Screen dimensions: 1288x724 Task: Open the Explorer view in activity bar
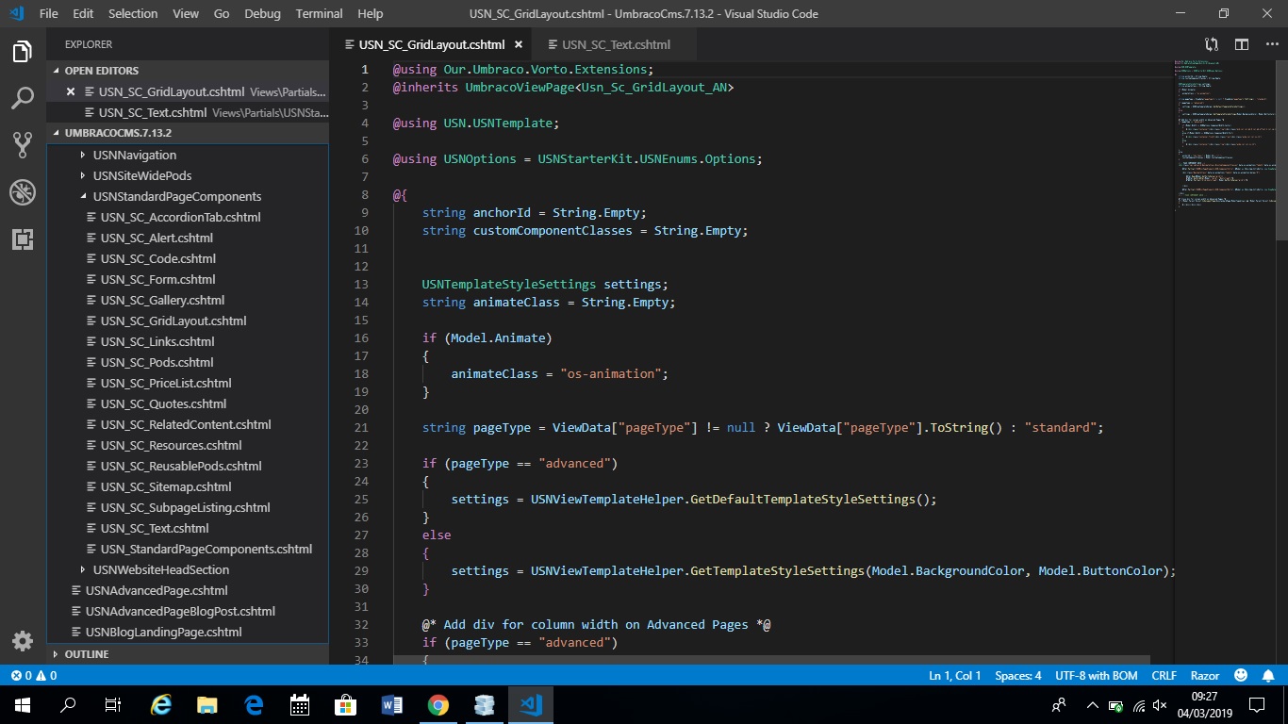point(23,52)
